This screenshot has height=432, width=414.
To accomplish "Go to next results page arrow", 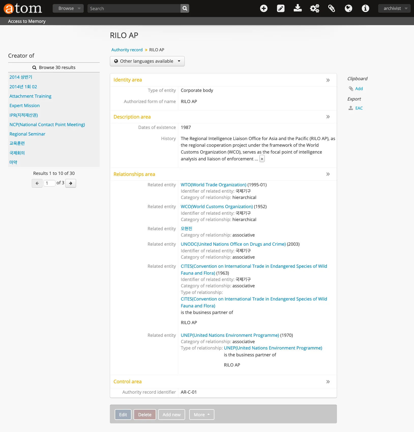I will pyautogui.click(x=71, y=183).
